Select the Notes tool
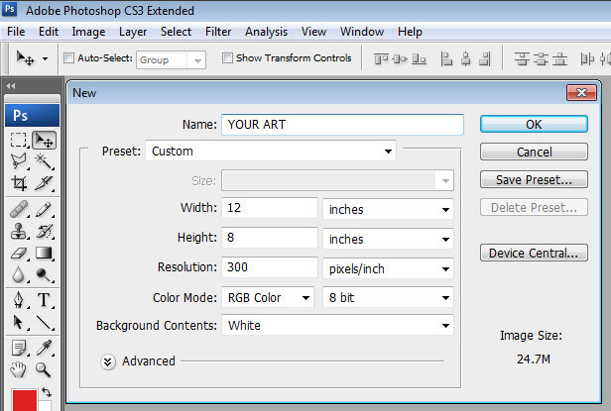Screen dimensions: 611x411 pos(18,348)
